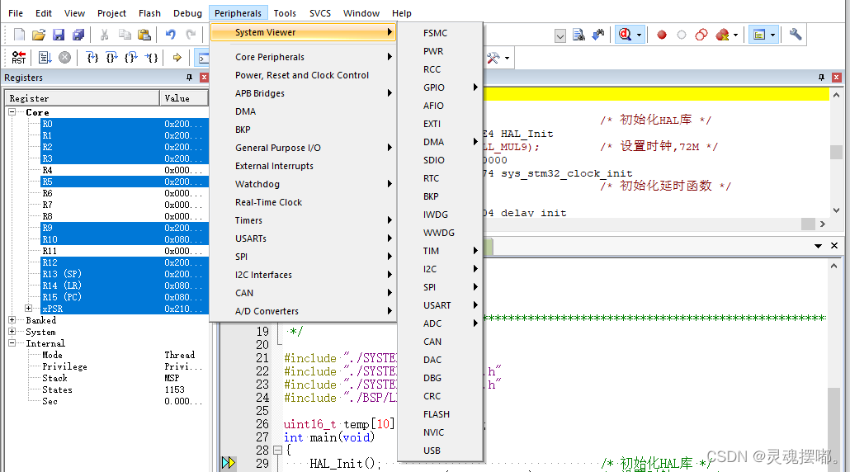The width and height of the screenshot is (850, 472).
Task: Pin the Registers panel
Action: (189, 78)
